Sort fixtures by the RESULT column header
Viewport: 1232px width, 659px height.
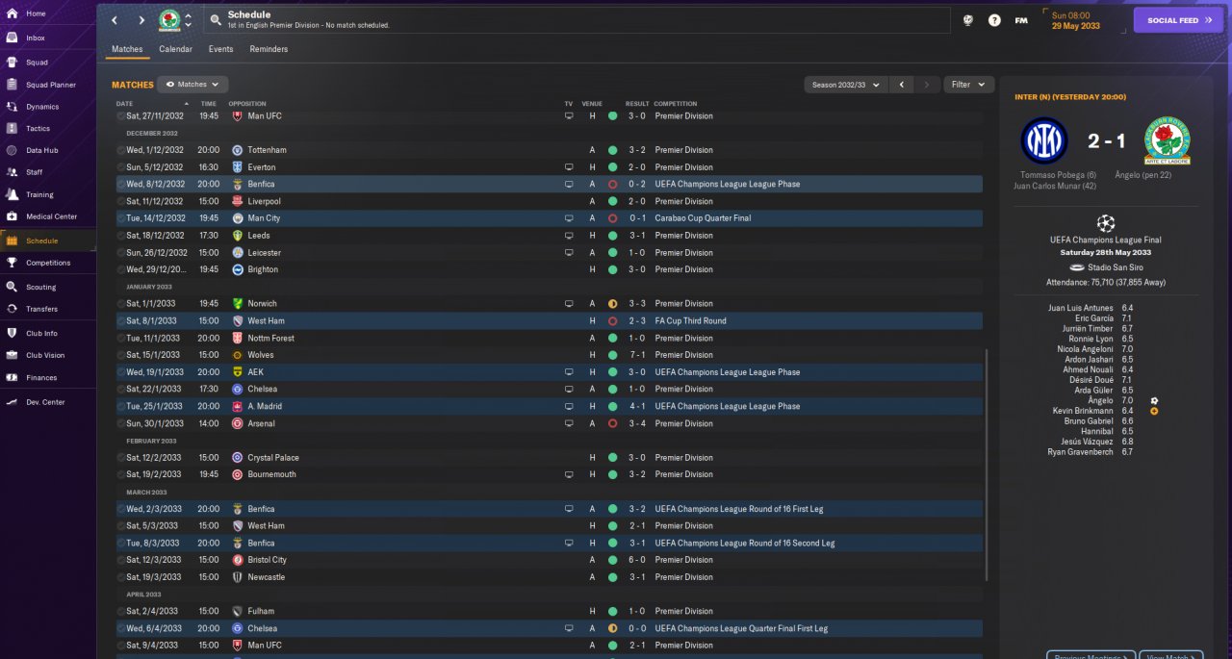point(636,104)
